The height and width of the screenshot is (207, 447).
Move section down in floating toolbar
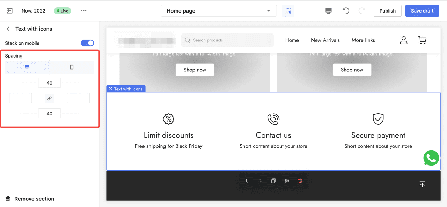[260, 181]
